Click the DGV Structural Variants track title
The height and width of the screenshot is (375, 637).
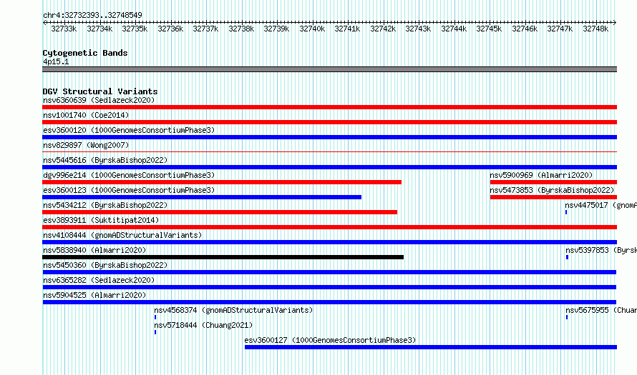point(100,91)
